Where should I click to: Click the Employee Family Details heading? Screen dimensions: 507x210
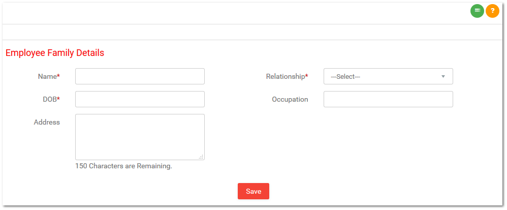point(55,53)
